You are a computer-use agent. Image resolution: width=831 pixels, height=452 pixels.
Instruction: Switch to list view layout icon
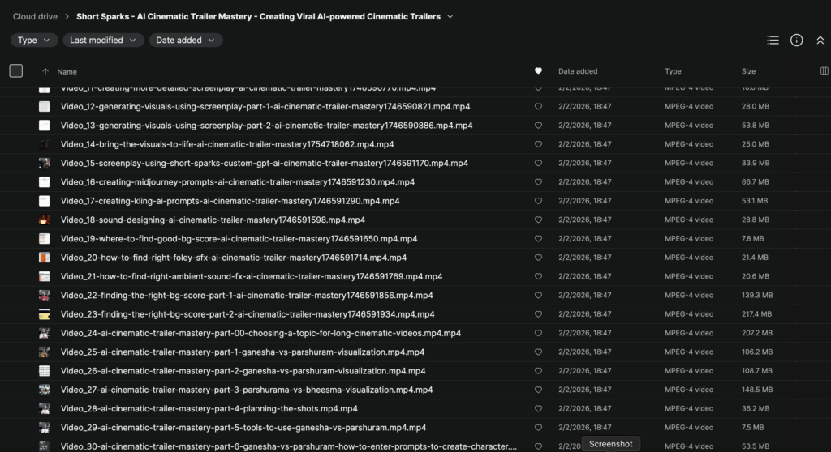(x=773, y=40)
